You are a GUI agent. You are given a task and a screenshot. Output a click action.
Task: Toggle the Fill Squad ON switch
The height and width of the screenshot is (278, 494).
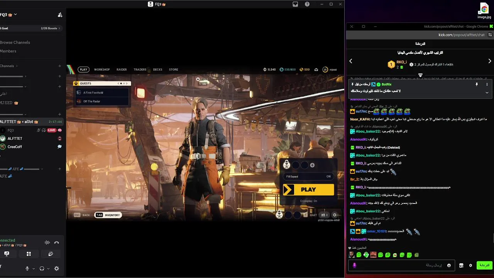[x=308, y=176]
